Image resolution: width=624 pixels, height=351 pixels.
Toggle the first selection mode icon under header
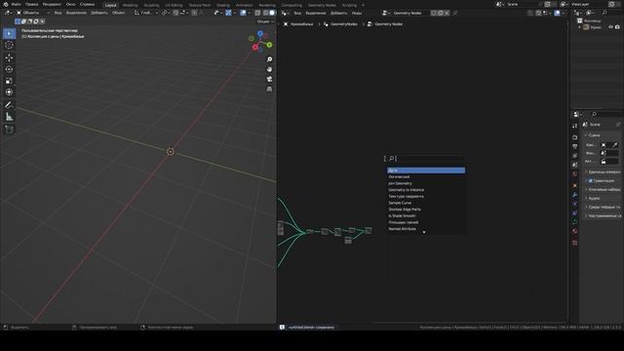click(18, 21)
